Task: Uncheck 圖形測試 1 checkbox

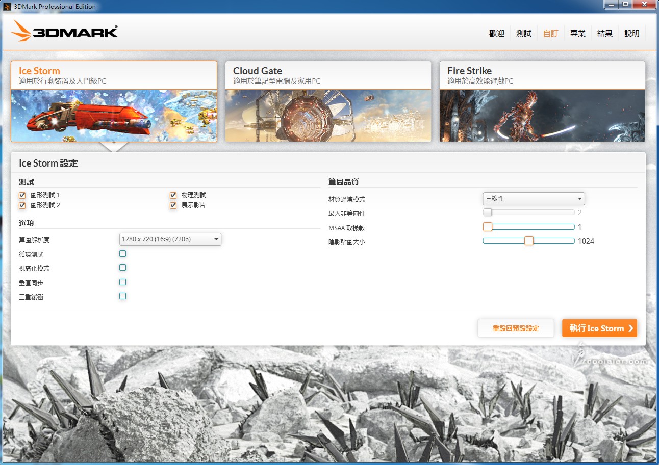Action: [x=22, y=195]
